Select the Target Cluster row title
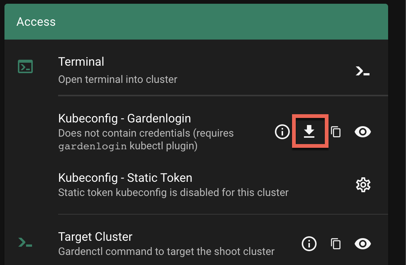The height and width of the screenshot is (265, 406). (x=95, y=237)
